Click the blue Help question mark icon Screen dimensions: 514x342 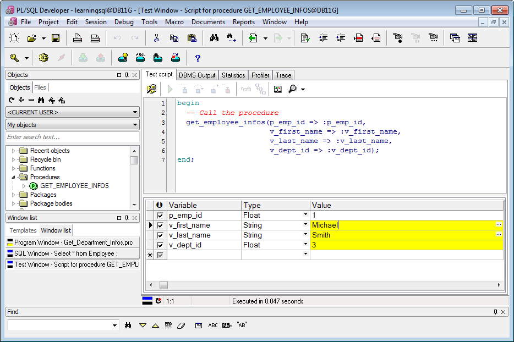[198, 58]
